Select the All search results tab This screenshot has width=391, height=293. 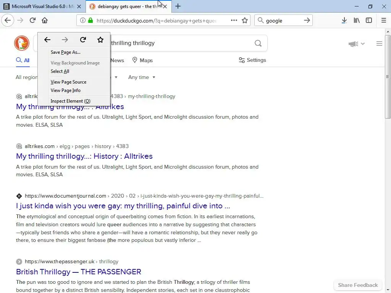(x=23, y=60)
